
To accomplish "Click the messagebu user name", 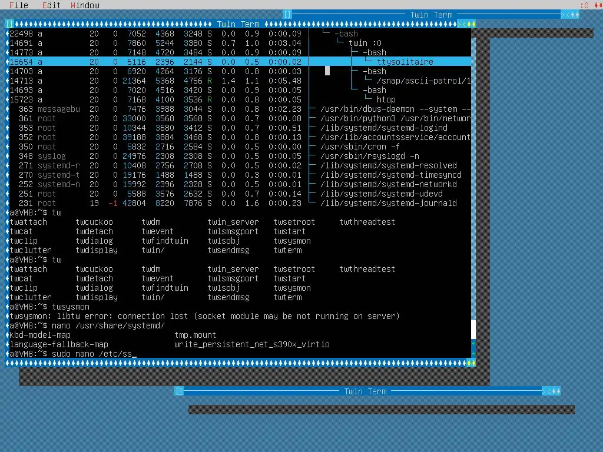I will pos(59,109).
